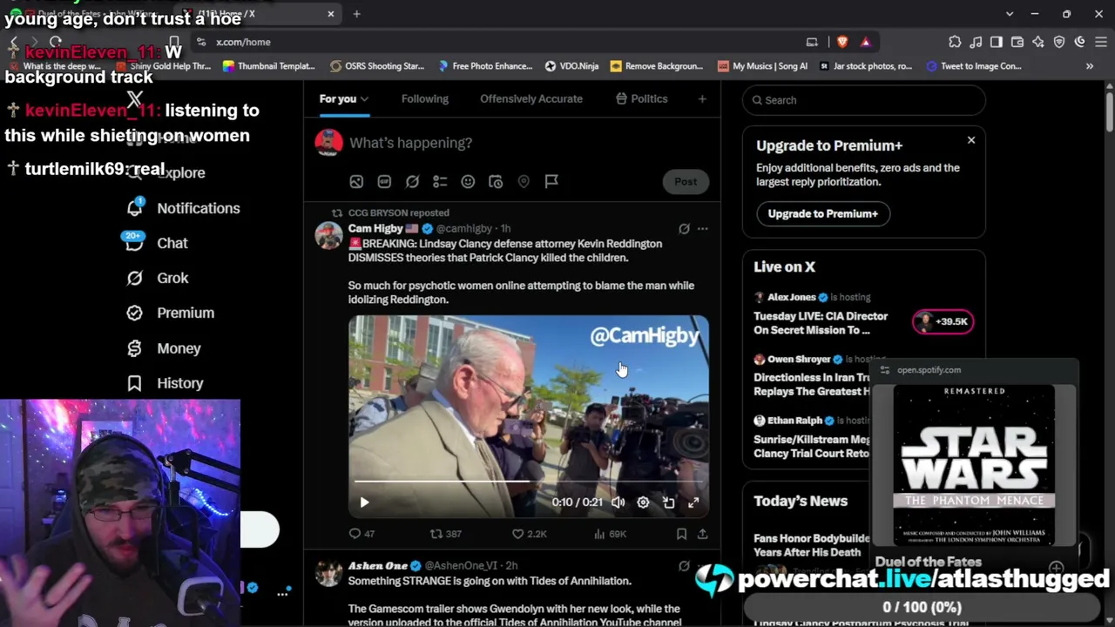1115x627 pixels.
Task: Ask Grok about Cam Higby's post
Action: tap(684, 229)
